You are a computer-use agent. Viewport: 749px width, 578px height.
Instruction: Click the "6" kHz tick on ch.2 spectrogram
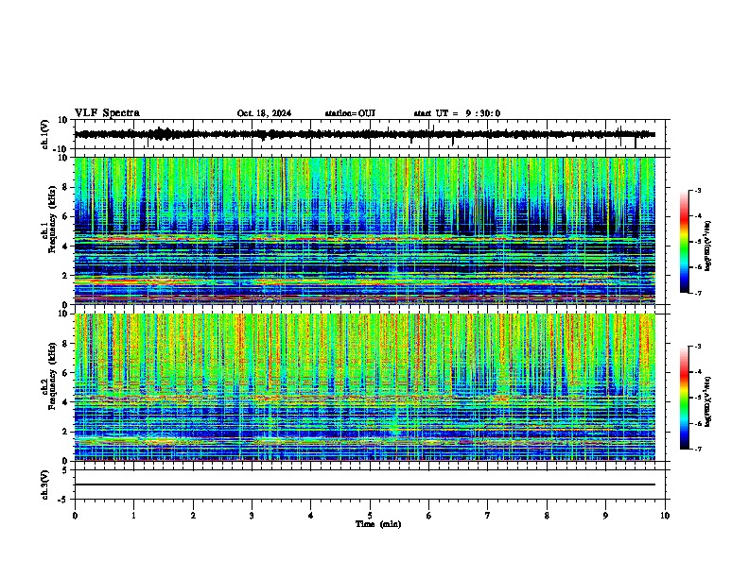coord(65,373)
